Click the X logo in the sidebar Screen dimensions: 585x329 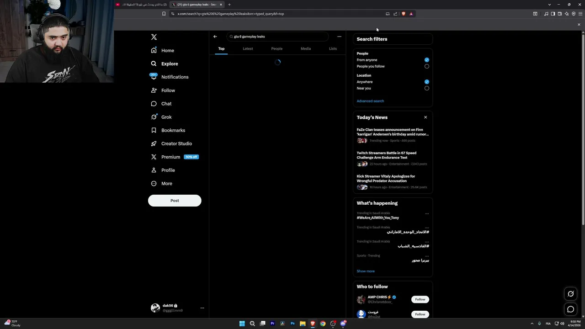[154, 37]
